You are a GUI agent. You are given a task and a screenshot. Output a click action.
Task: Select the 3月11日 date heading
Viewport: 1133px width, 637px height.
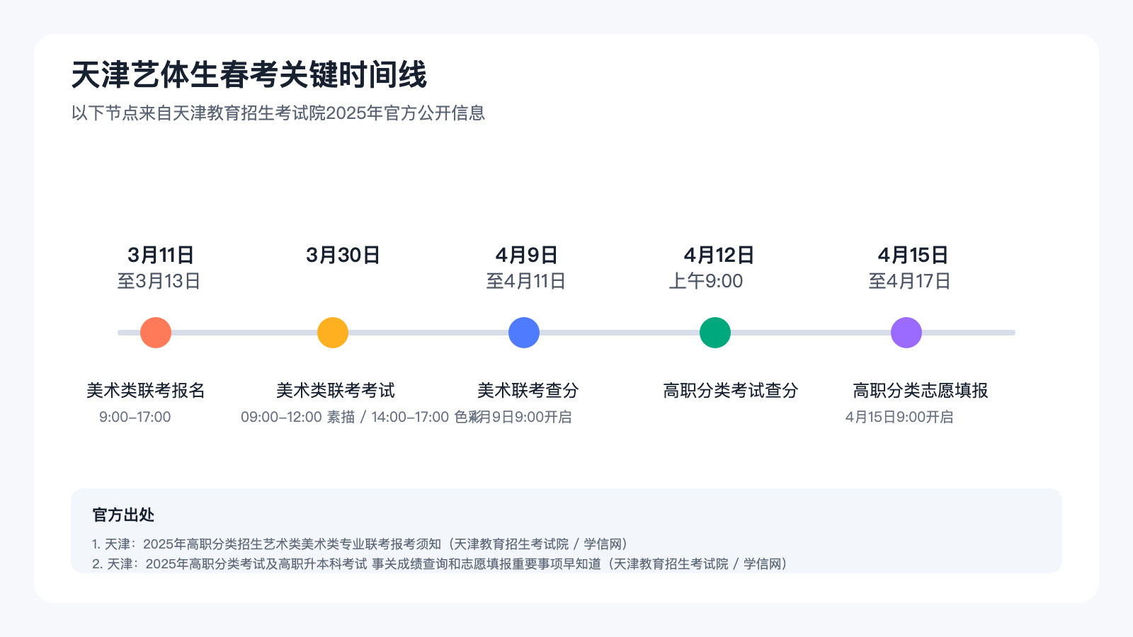click(161, 255)
